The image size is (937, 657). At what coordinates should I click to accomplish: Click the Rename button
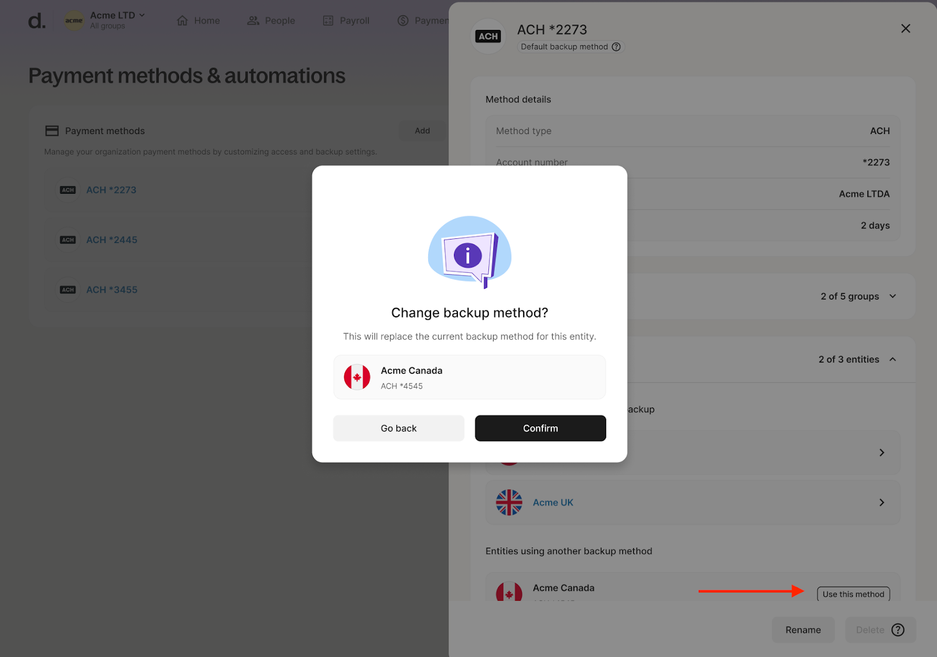[x=803, y=630]
